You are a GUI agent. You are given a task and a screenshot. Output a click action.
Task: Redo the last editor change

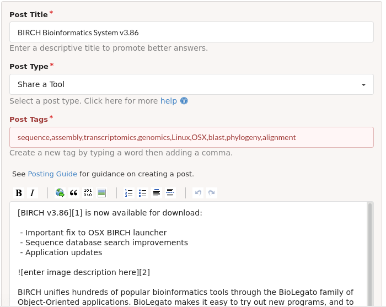click(x=212, y=193)
